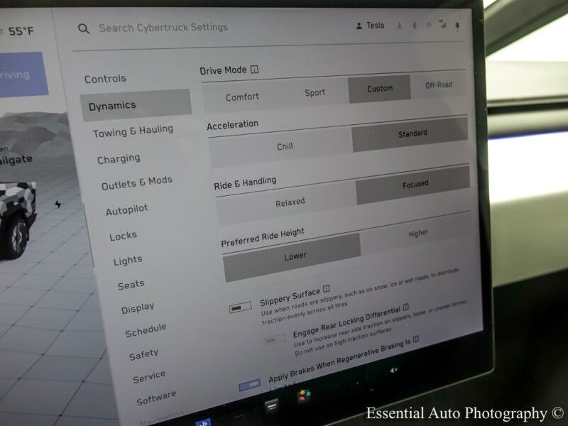The height and width of the screenshot is (426, 568).
Task: Select Comfort drive mode
Action: click(x=242, y=97)
